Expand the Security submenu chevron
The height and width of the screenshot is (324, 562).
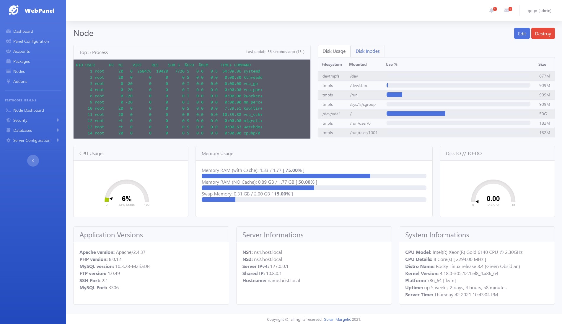pyautogui.click(x=58, y=120)
